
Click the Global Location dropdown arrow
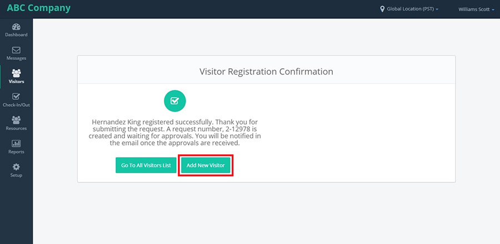(x=437, y=9)
